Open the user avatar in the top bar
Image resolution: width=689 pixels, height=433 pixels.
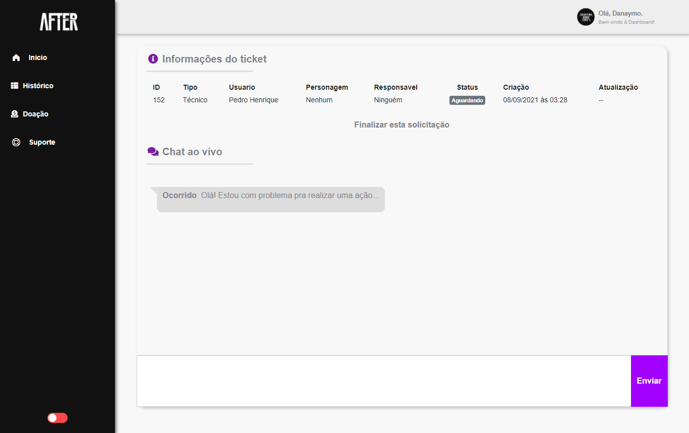point(585,17)
